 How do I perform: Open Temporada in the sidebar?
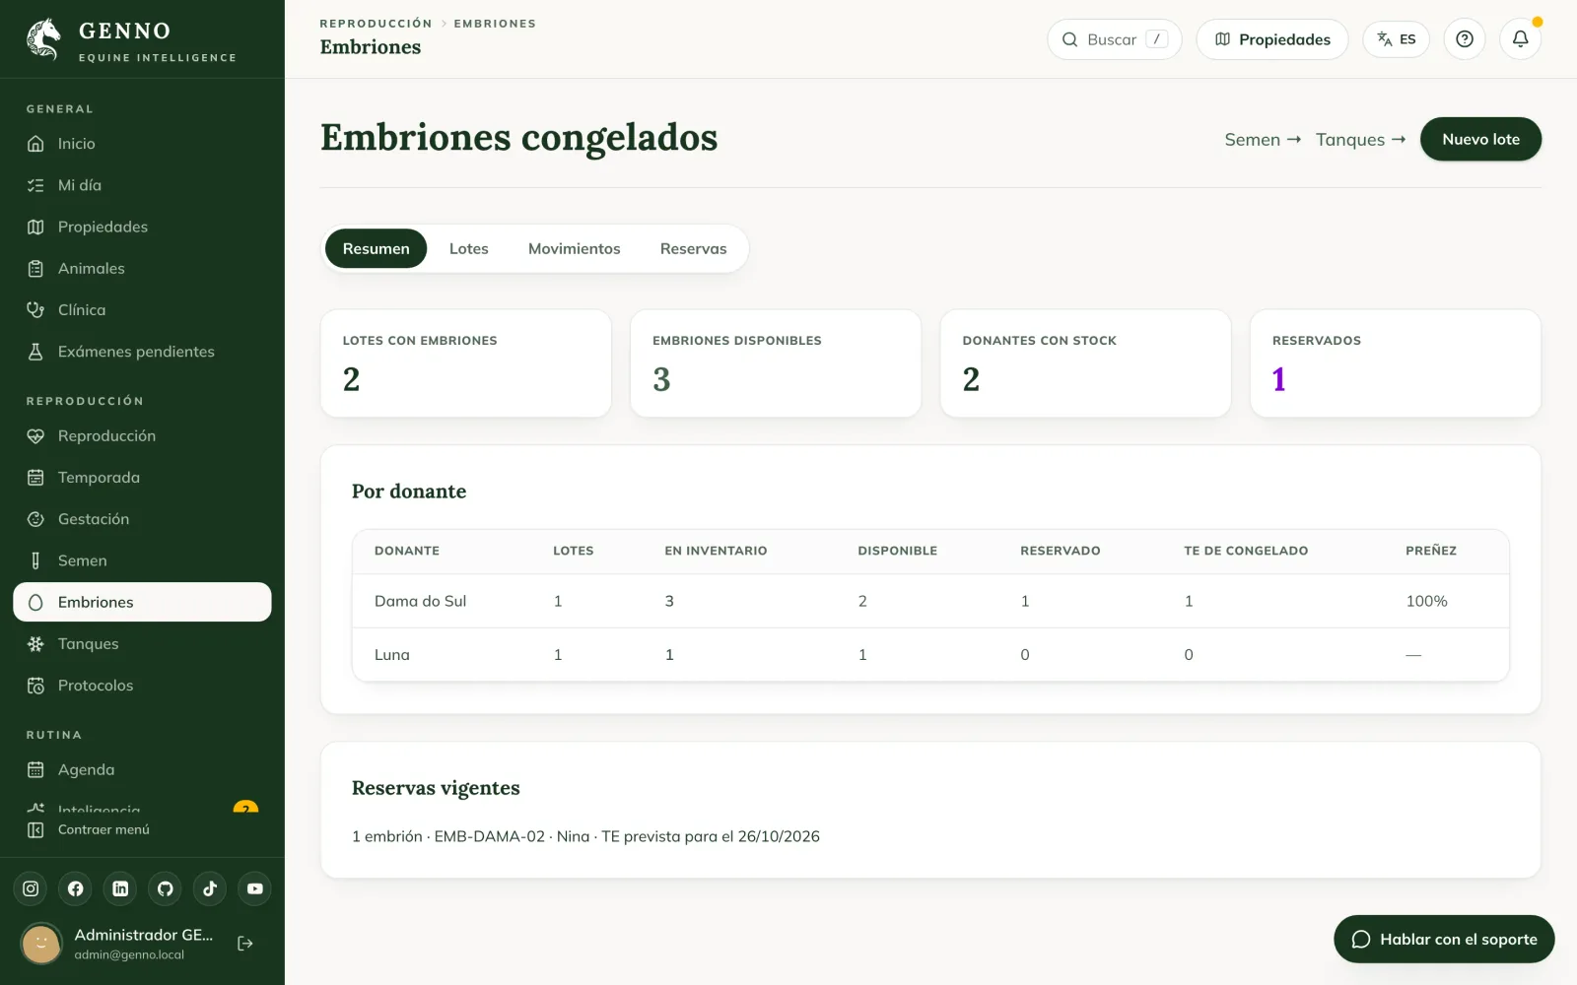click(142, 478)
